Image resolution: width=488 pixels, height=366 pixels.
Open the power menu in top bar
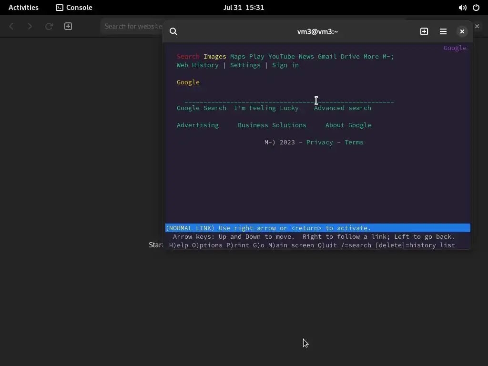[x=476, y=8]
